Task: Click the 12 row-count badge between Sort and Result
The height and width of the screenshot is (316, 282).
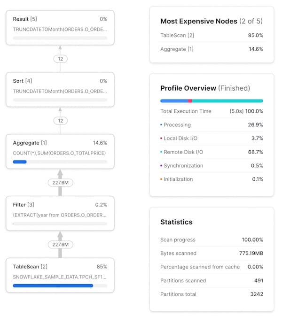Action: pos(60,59)
